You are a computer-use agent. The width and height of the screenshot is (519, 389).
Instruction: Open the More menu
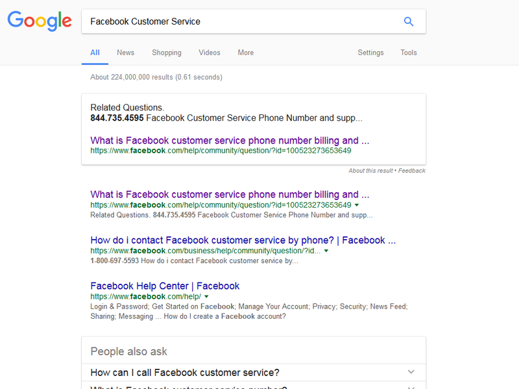(245, 53)
